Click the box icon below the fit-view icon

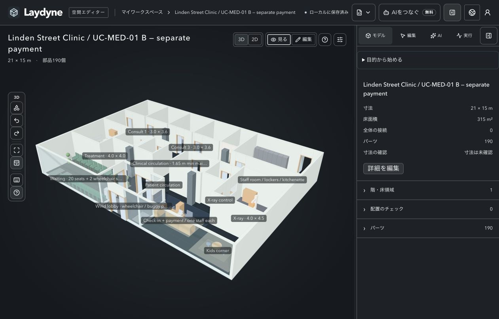[17, 163]
